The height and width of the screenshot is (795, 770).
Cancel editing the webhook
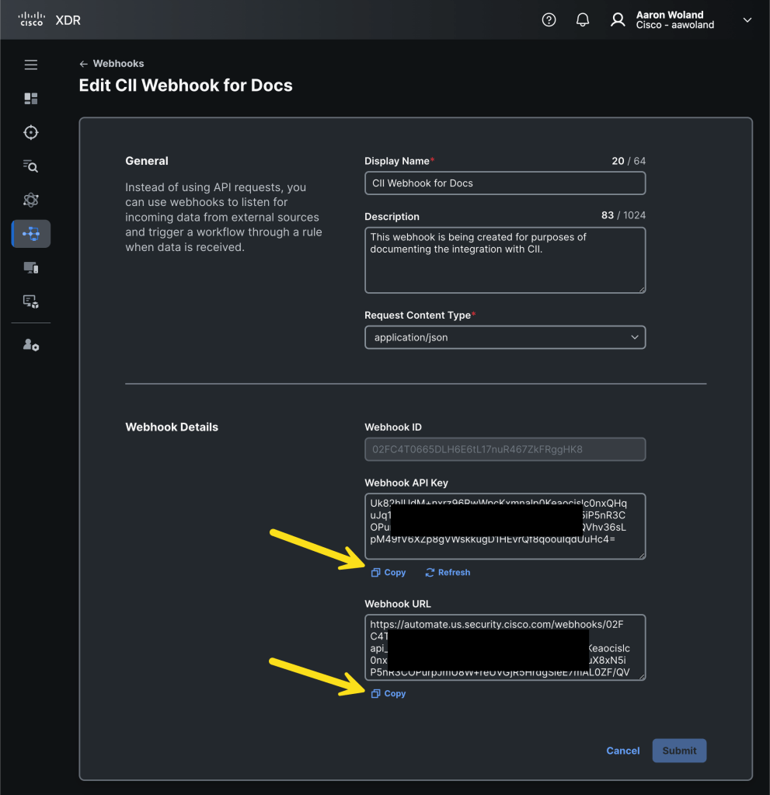[622, 750]
